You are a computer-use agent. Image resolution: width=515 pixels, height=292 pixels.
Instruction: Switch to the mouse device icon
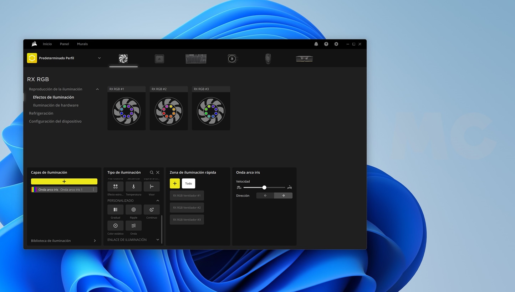click(x=268, y=59)
